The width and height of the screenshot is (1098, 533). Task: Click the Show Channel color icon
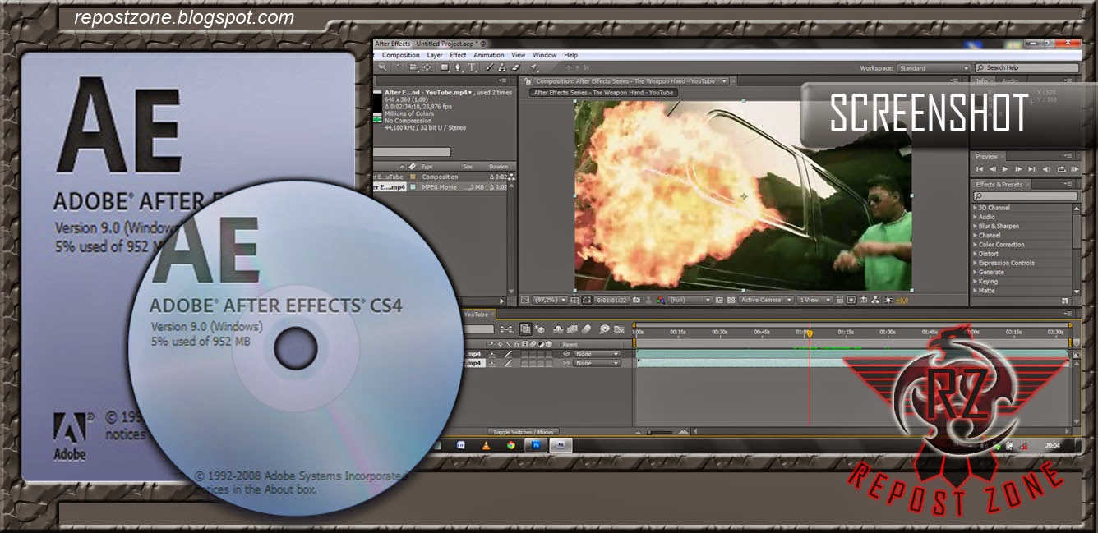coord(661,300)
